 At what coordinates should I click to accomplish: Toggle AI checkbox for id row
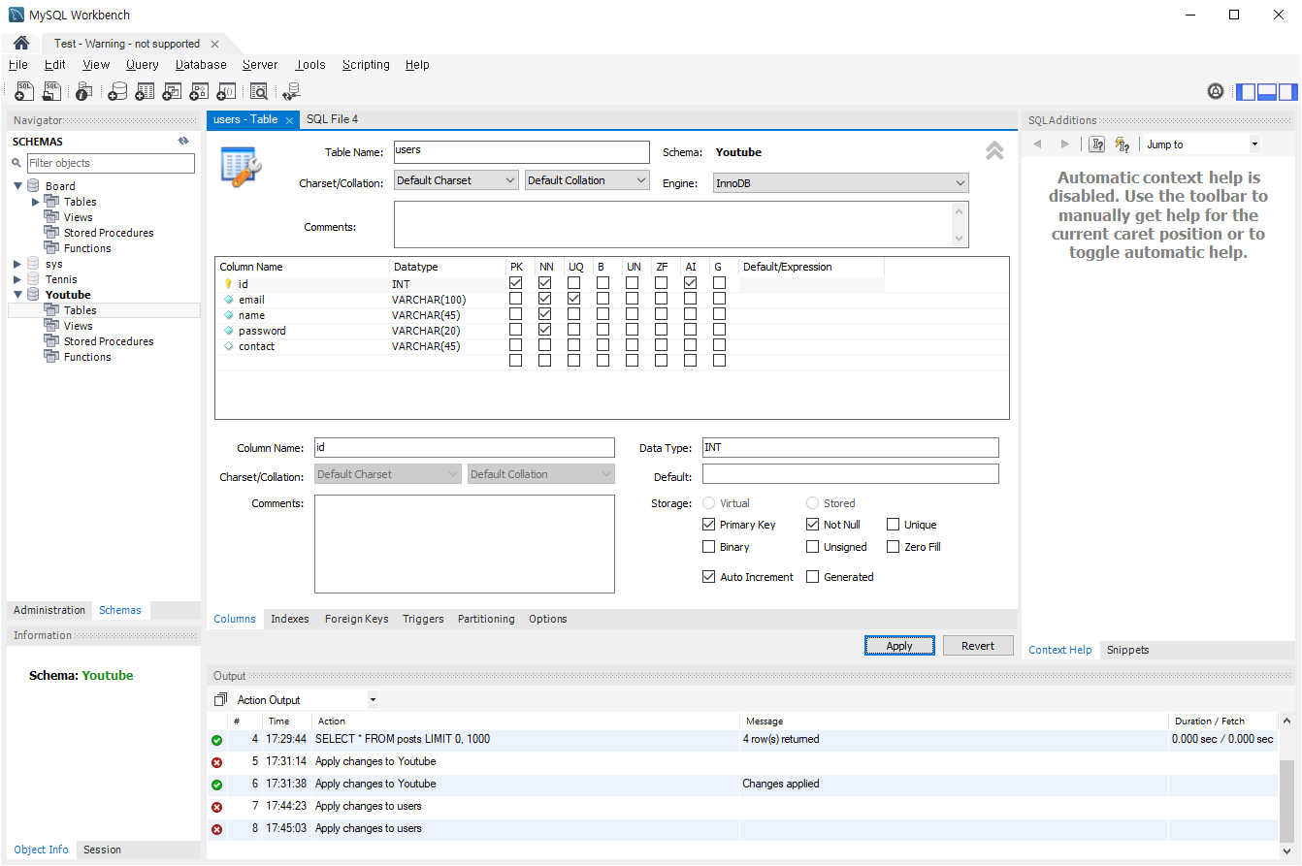pos(690,283)
